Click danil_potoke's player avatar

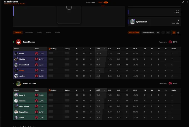pyautogui.click(x=16, y=106)
